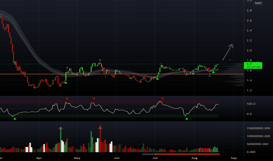Screen dimensions: 273x161
Task: Click the 1.2 price axis label
Action: click(x=249, y=90)
